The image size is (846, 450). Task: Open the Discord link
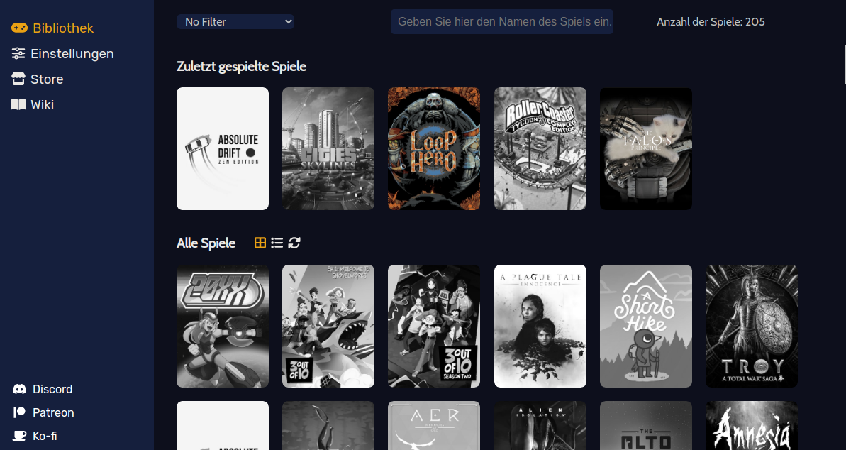pos(52,389)
